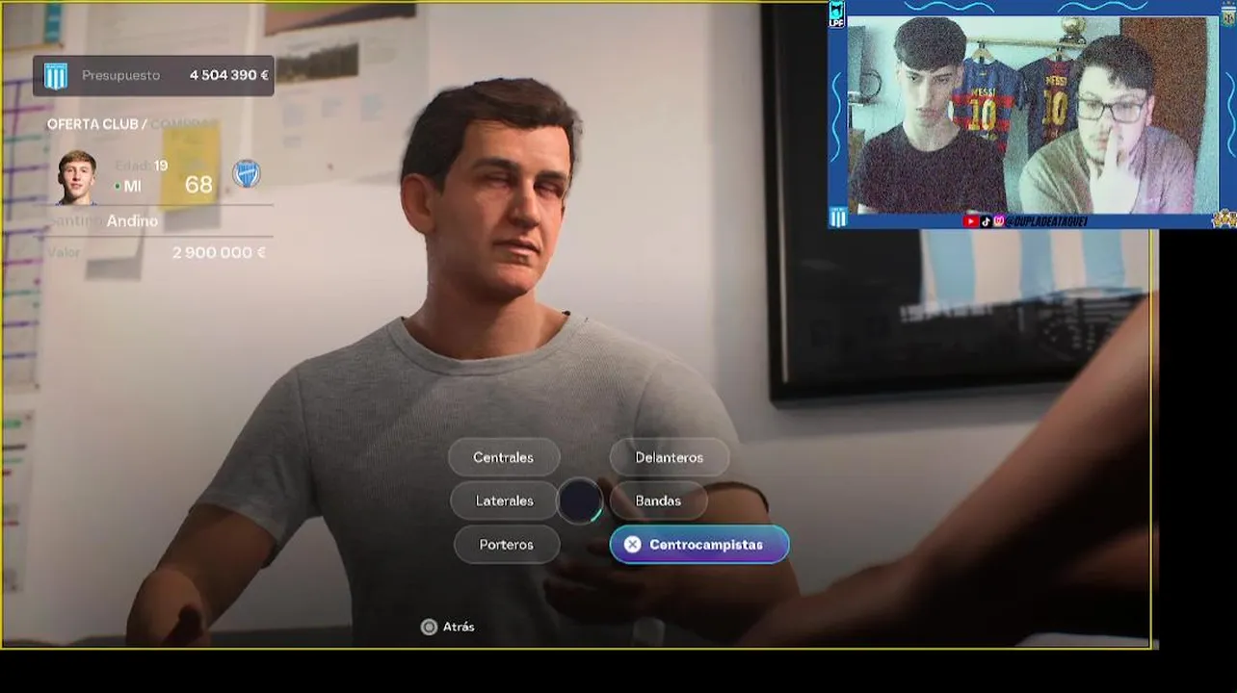The height and width of the screenshot is (693, 1237).
Task: Click the OFERTA CLUB heading
Action: tap(94, 124)
